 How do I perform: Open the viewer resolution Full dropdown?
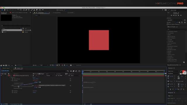coord(44,65)
